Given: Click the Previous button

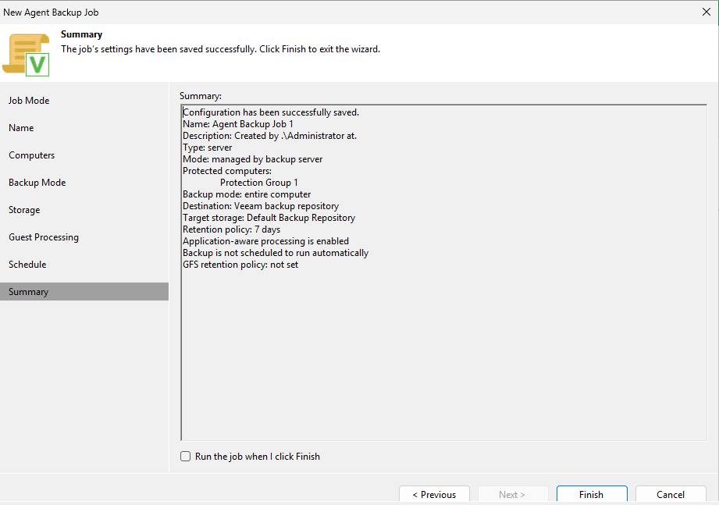Looking at the screenshot, I should 434,494.
